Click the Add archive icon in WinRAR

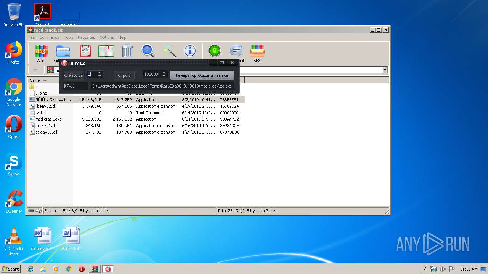pyautogui.click(x=41, y=51)
